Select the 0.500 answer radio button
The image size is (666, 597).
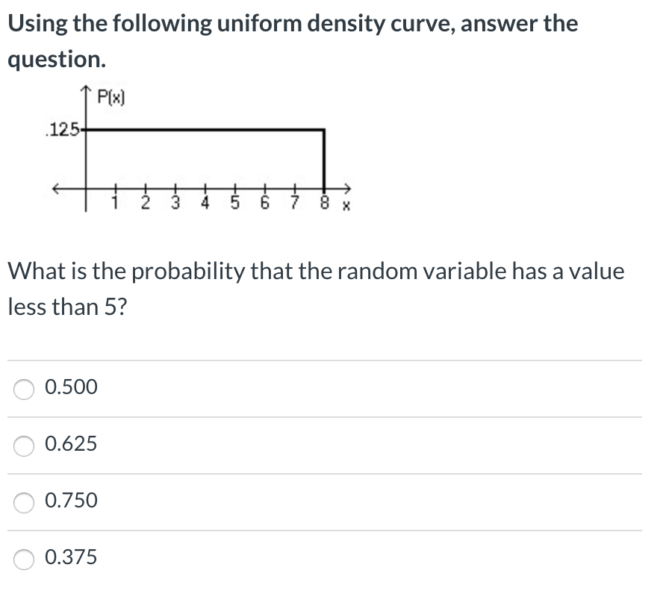click(x=23, y=387)
